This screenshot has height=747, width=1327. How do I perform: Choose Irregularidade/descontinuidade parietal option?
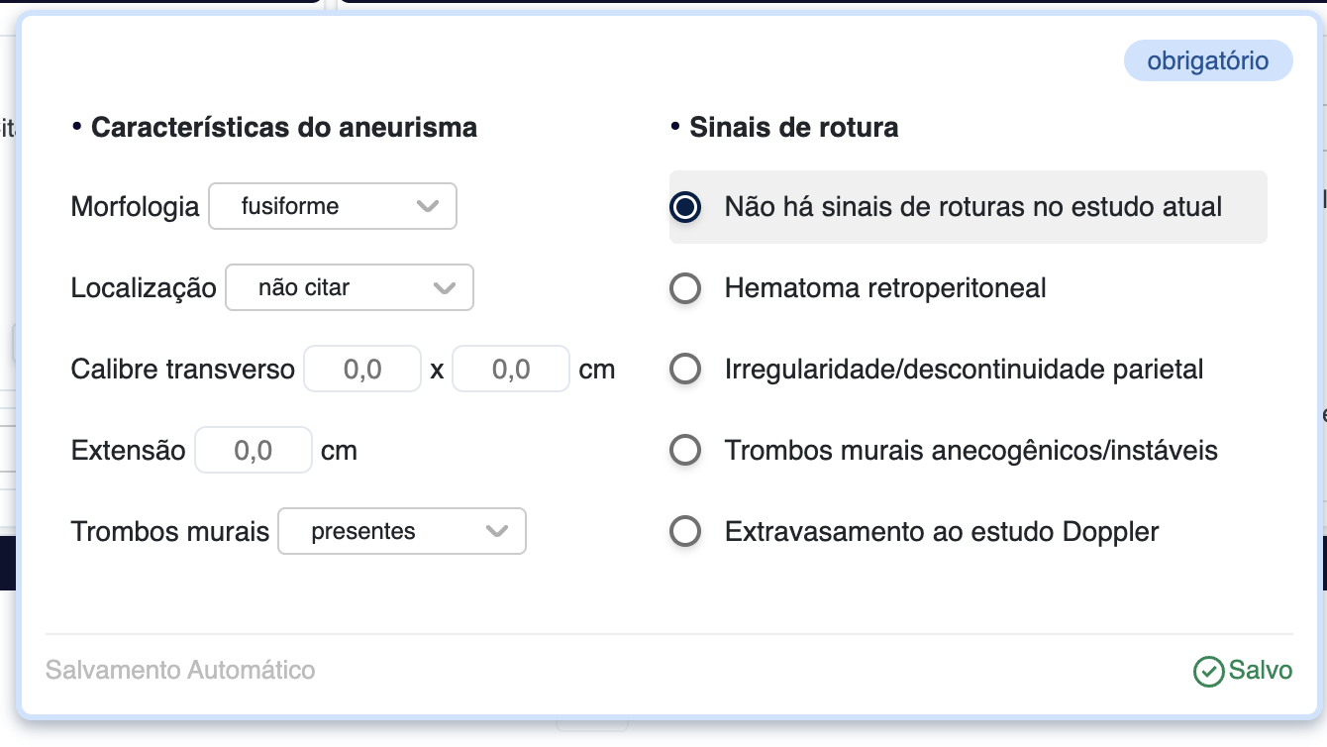point(685,370)
